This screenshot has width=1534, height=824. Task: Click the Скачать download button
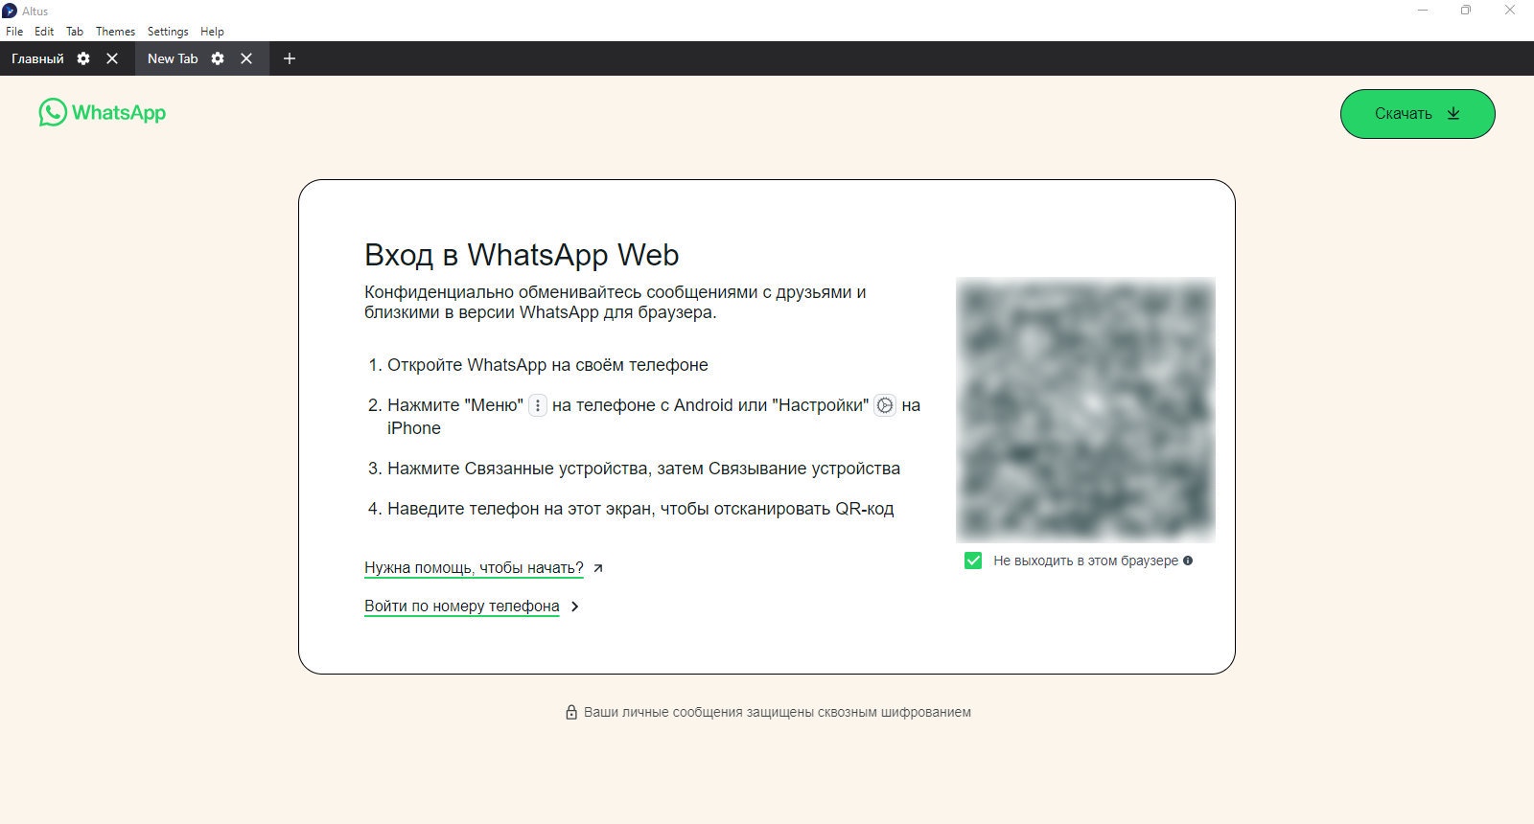point(1417,113)
